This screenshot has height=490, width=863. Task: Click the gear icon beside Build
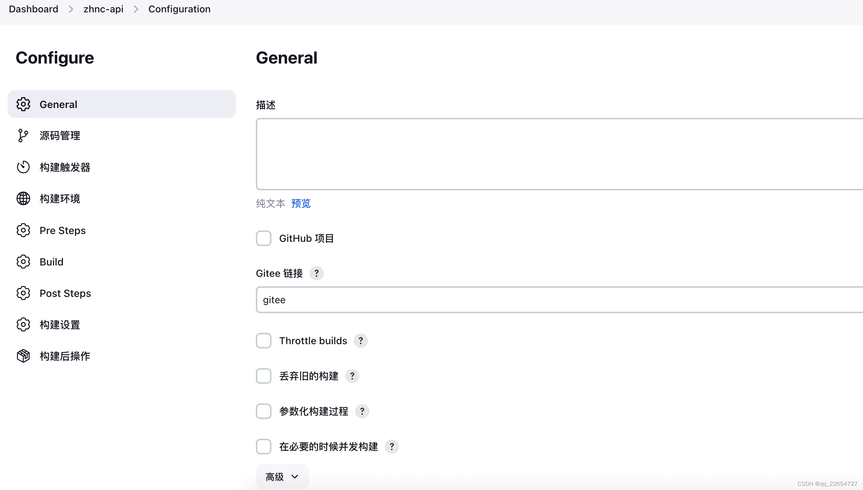pyautogui.click(x=23, y=262)
